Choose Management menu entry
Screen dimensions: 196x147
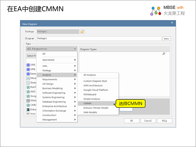coord(57,120)
